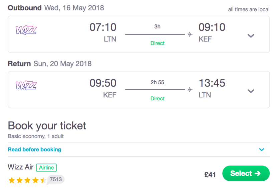Screen dimensions: 280x191
Task: Expand the outbound flight details chevron
Action: [x=251, y=36]
